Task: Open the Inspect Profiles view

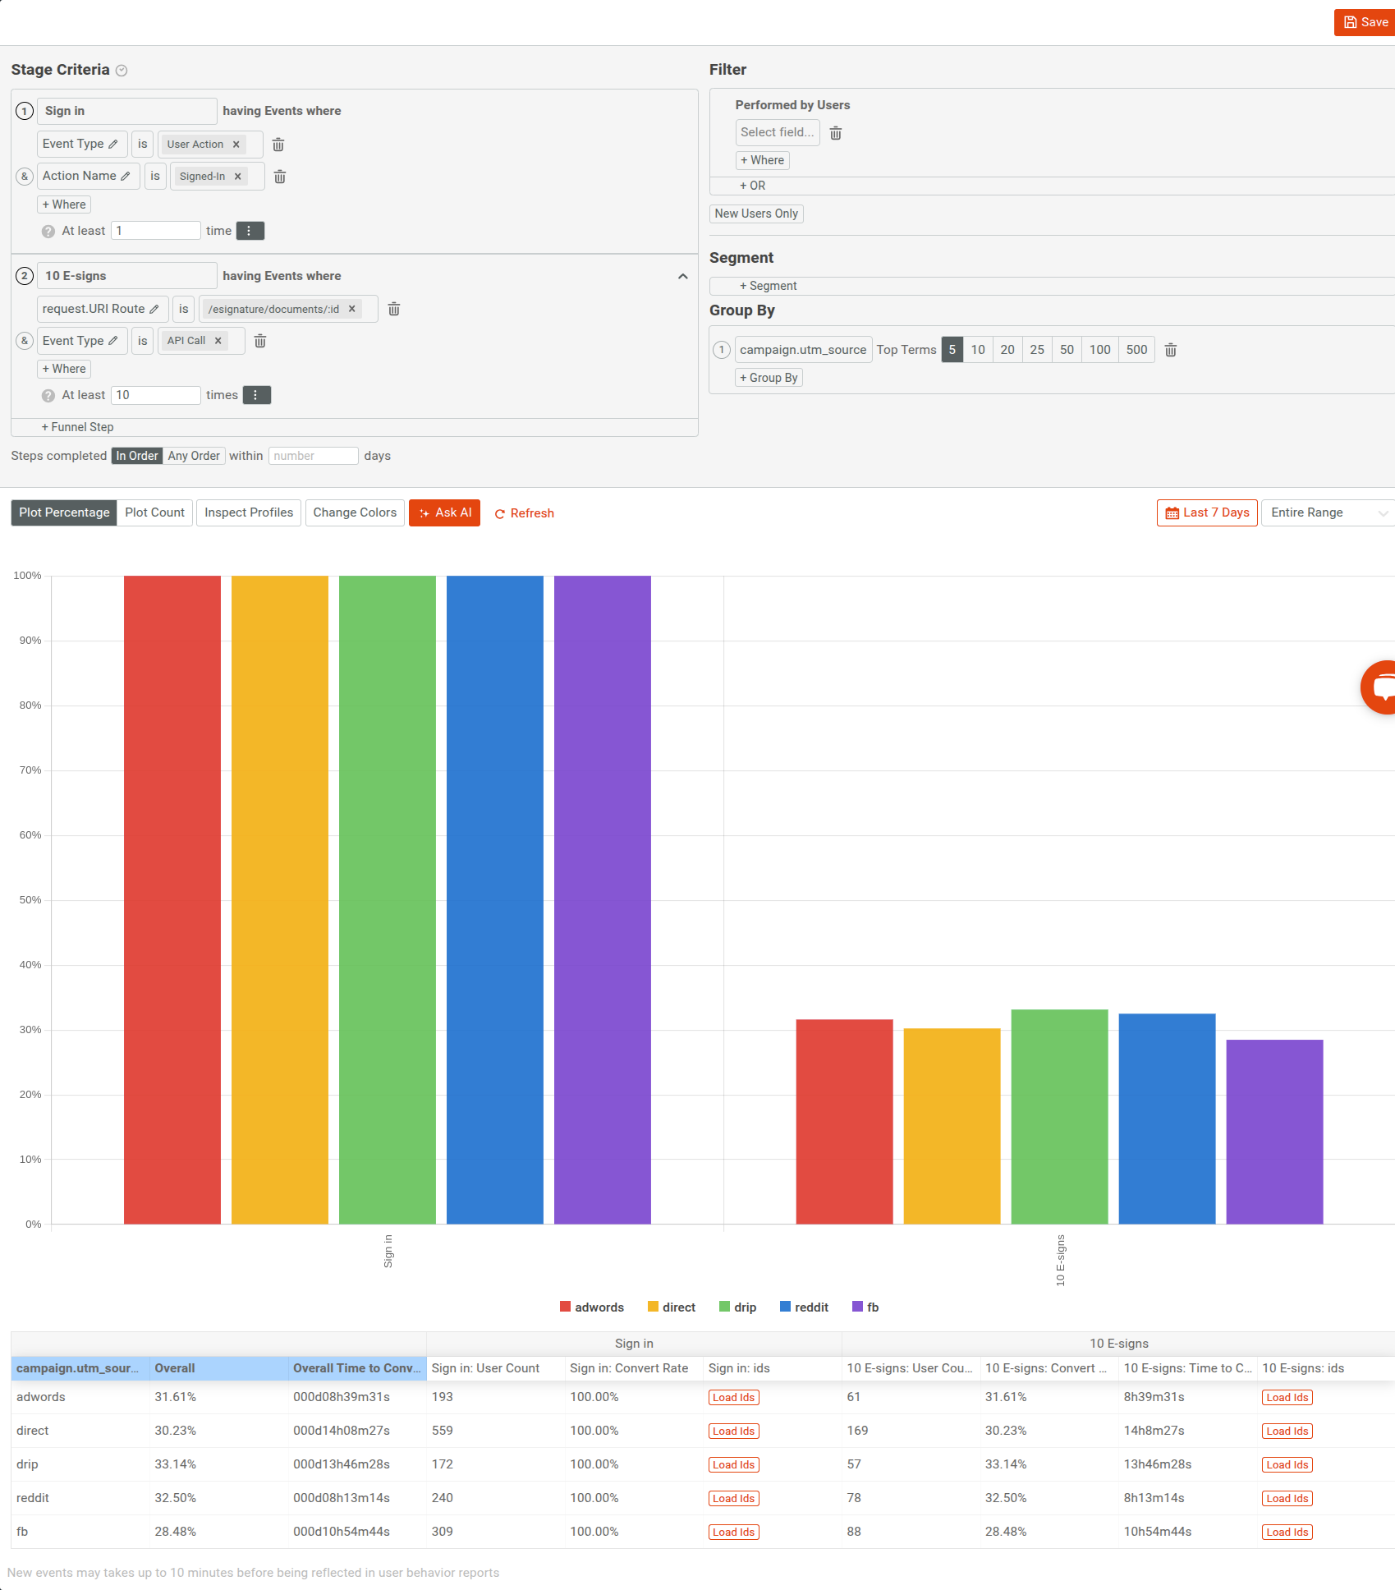Action: 248,512
